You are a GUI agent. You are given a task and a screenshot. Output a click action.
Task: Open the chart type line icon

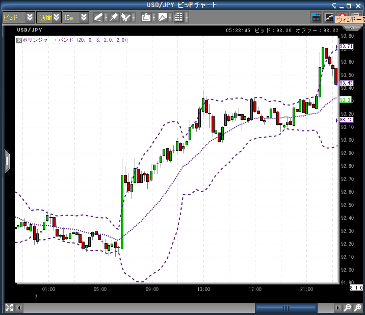point(163,17)
